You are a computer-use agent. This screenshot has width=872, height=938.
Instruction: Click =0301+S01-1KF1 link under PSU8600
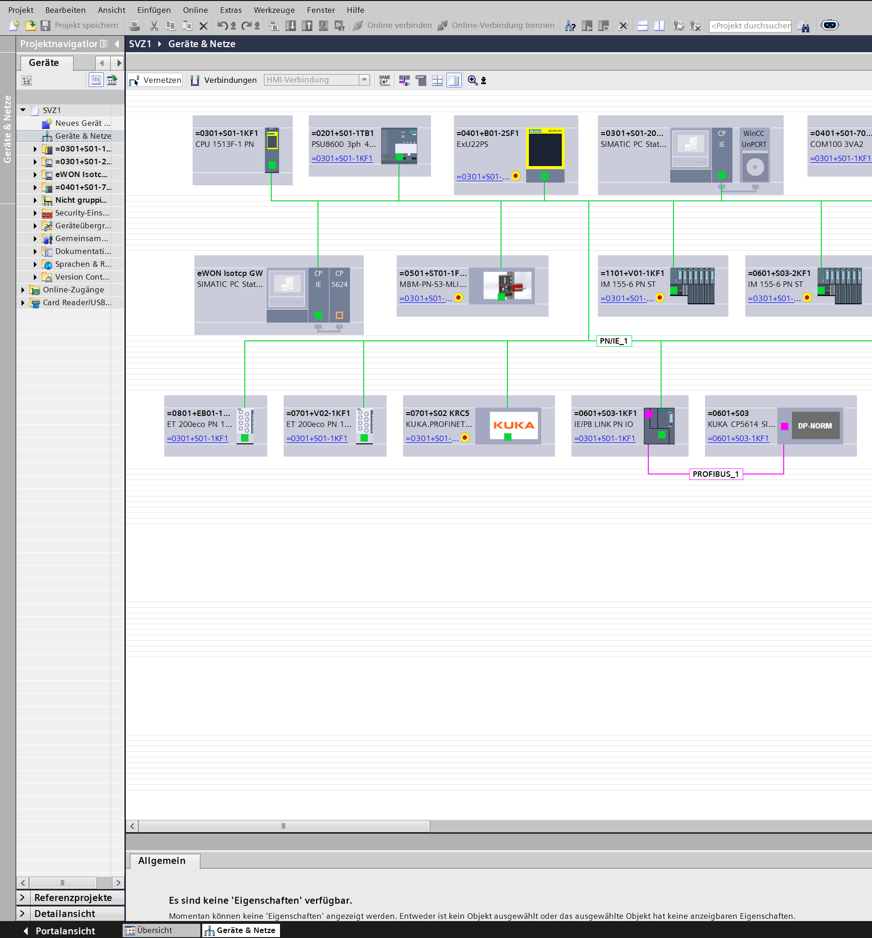pos(342,158)
